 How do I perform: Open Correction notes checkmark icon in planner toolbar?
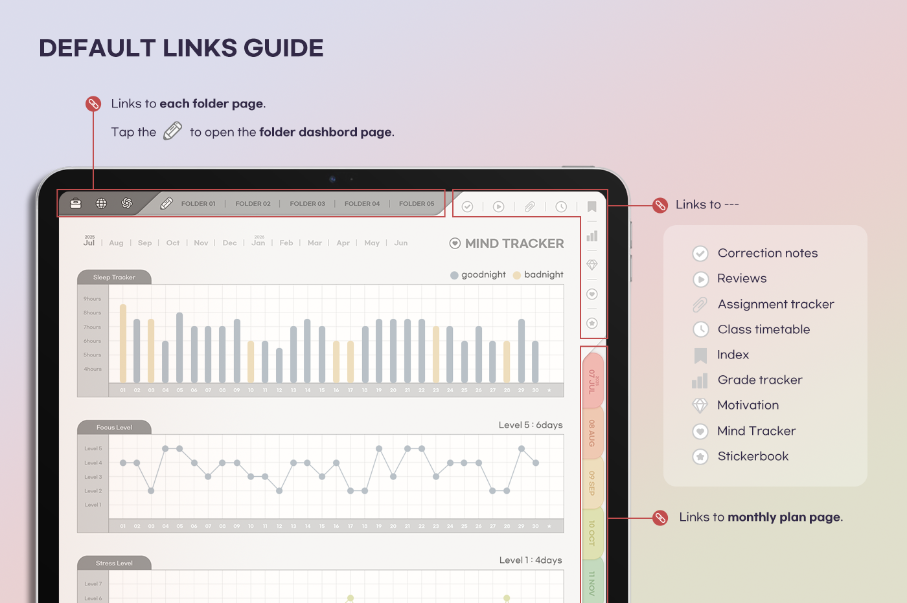pos(467,206)
